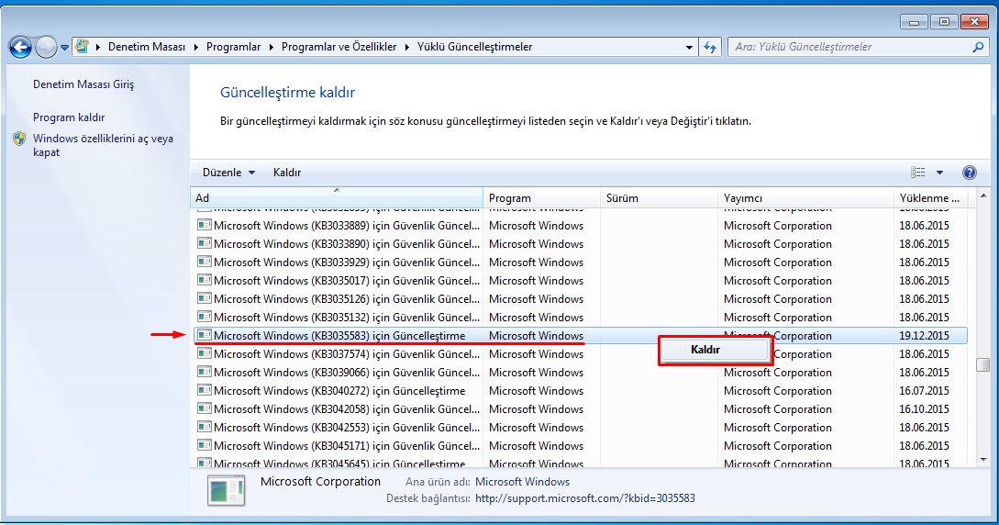This screenshot has height=525, width=999.
Task: Click the view mode icon in toolbar
Action: (x=918, y=173)
